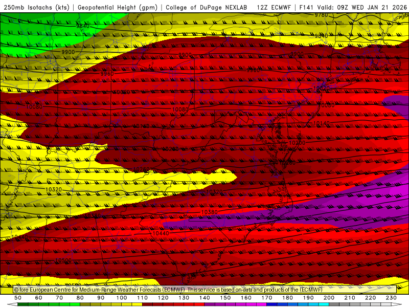Click the '140' value on the color scale
Image resolution: width=409 pixels, height=307 pixels.
[x=204, y=298]
